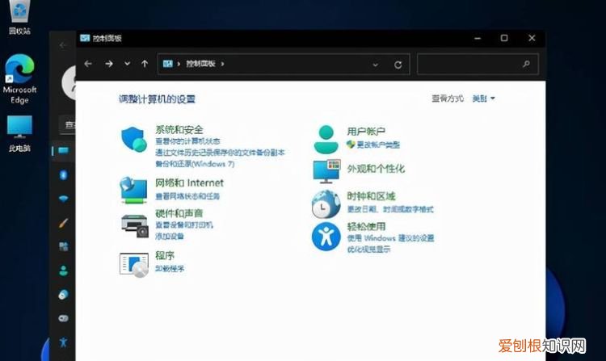The height and width of the screenshot is (361, 606).
Task: Open 通过文件历史记录保存你的文件备份副本 link
Action: [x=220, y=153]
